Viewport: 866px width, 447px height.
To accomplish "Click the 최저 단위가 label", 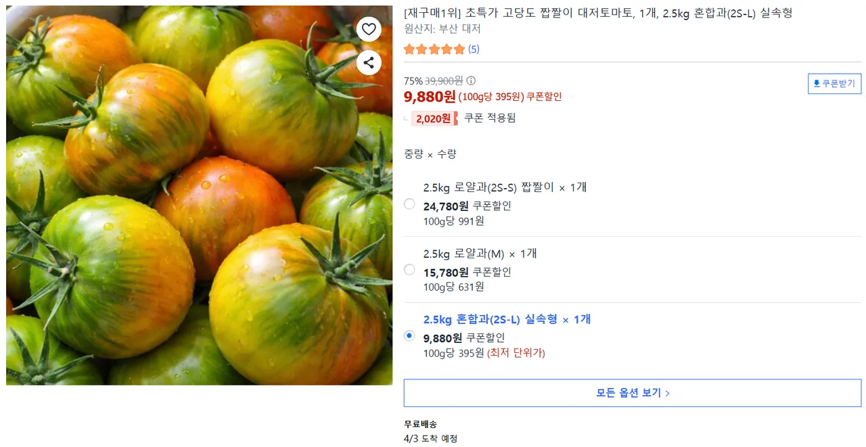I will pyautogui.click(x=516, y=353).
